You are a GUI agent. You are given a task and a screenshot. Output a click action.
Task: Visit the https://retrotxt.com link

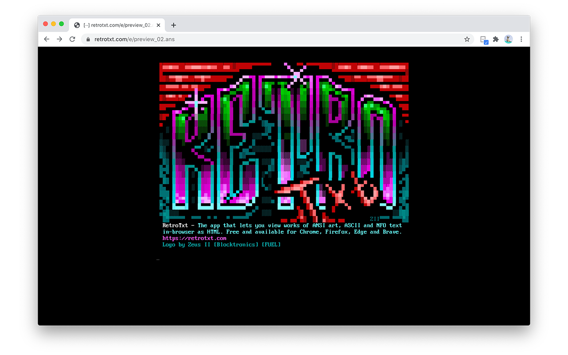(x=194, y=238)
